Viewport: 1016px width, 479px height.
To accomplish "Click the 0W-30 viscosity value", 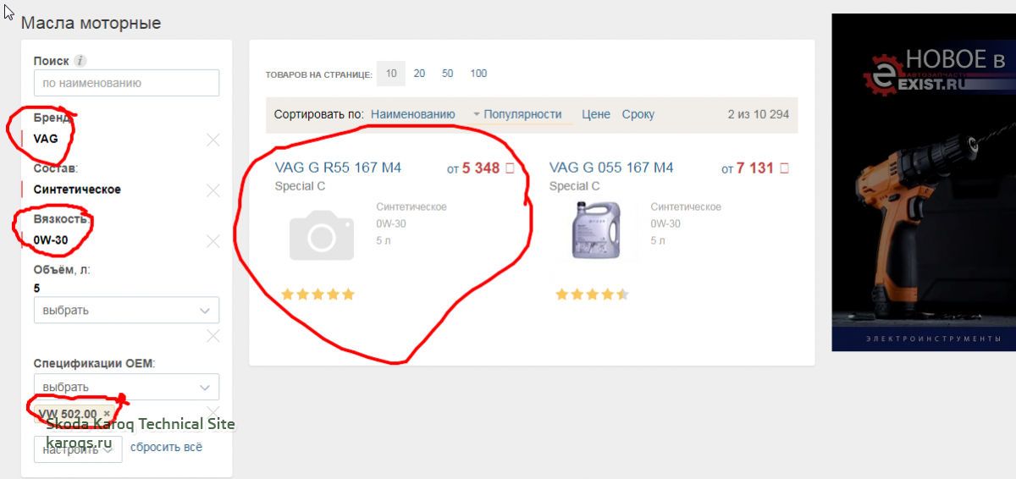I will [x=51, y=240].
